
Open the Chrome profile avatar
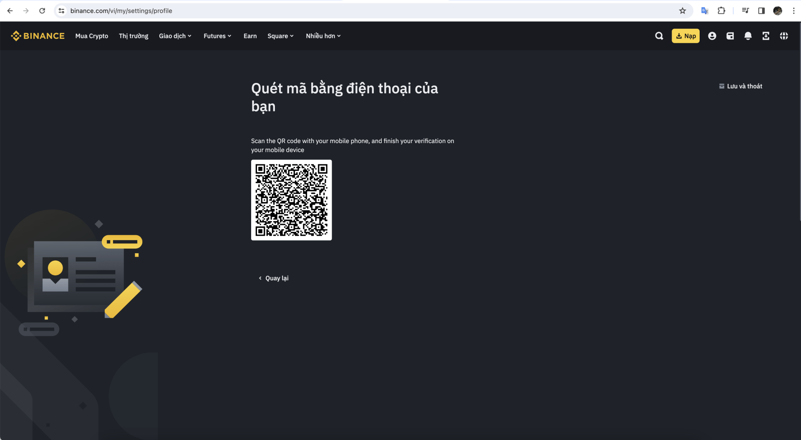pos(778,11)
